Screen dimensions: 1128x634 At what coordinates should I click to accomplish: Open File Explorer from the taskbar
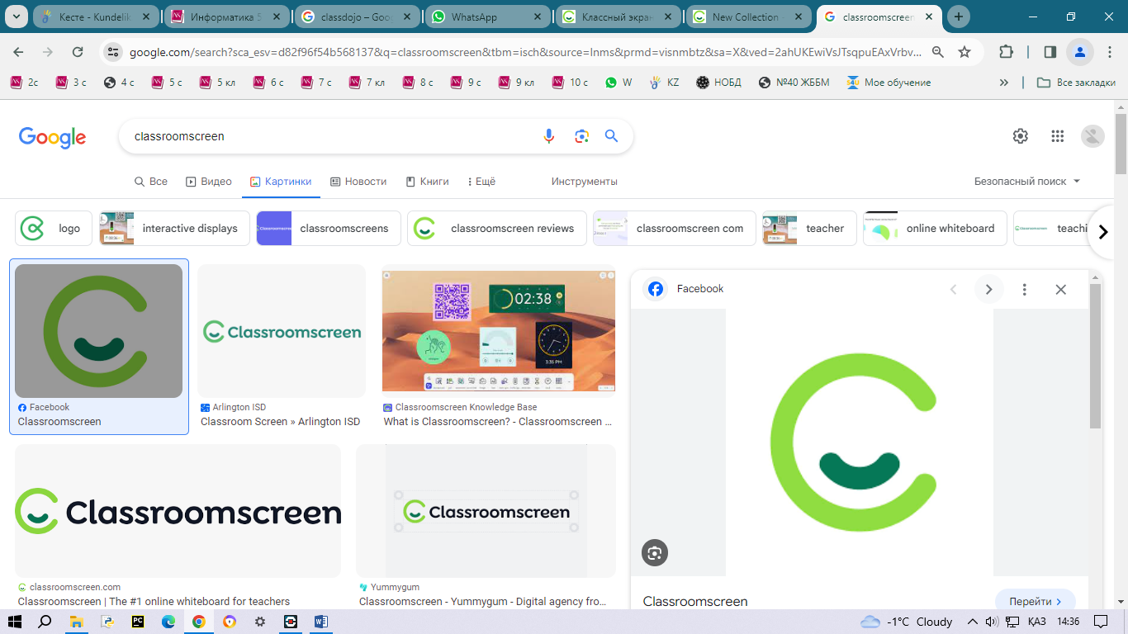[76, 622]
